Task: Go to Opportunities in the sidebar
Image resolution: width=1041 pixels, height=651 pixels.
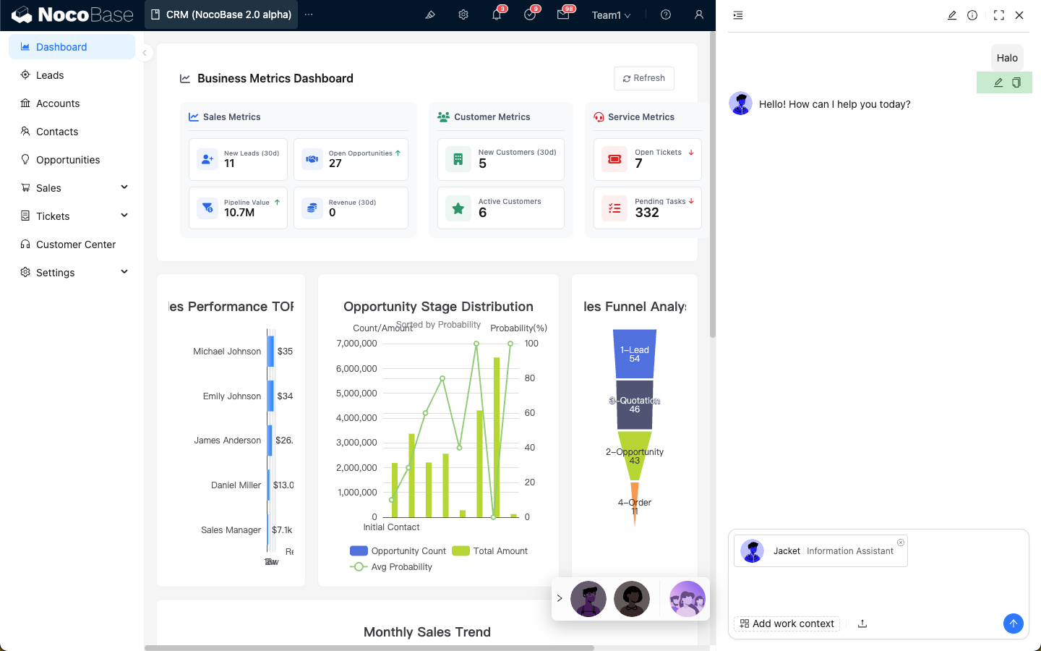Action: coord(68,160)
